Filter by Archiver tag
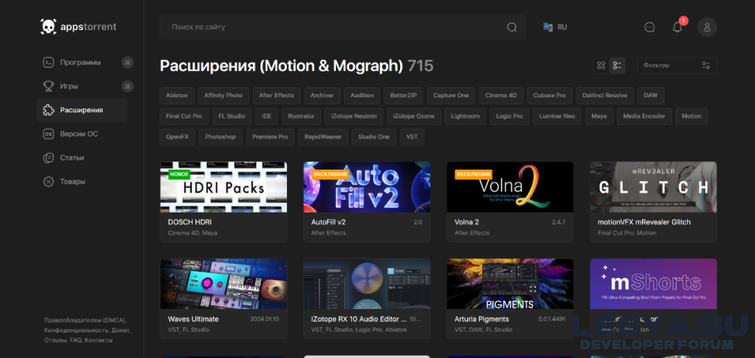Viewport: 755px width, 358px height. click(322, 96)
